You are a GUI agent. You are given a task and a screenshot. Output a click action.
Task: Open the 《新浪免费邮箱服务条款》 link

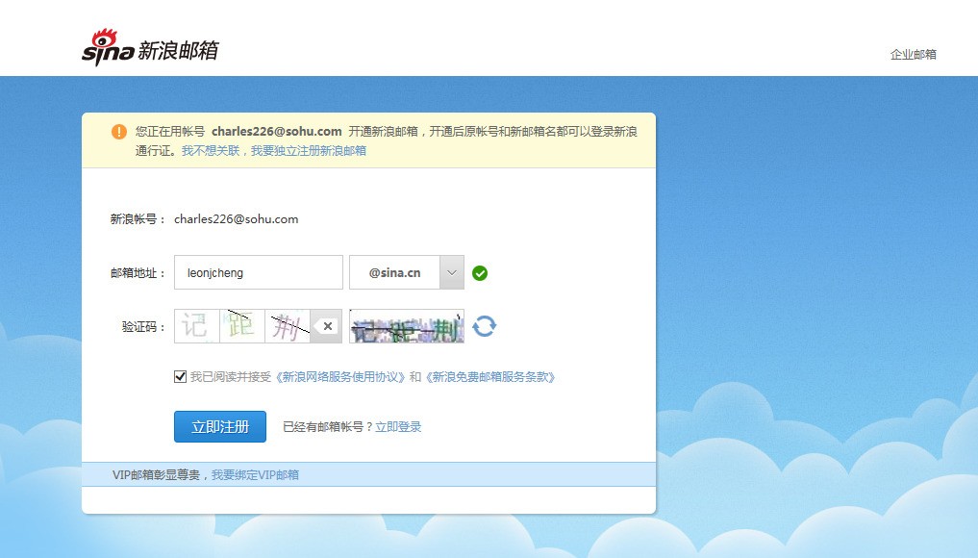click(x=490, y=377)
